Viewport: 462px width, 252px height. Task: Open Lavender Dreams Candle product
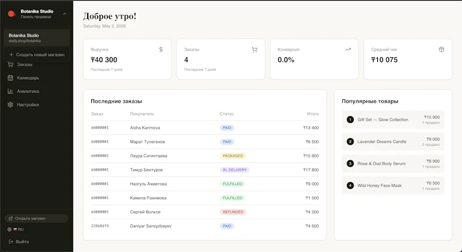pyautogui.click(x=393, y=142)
